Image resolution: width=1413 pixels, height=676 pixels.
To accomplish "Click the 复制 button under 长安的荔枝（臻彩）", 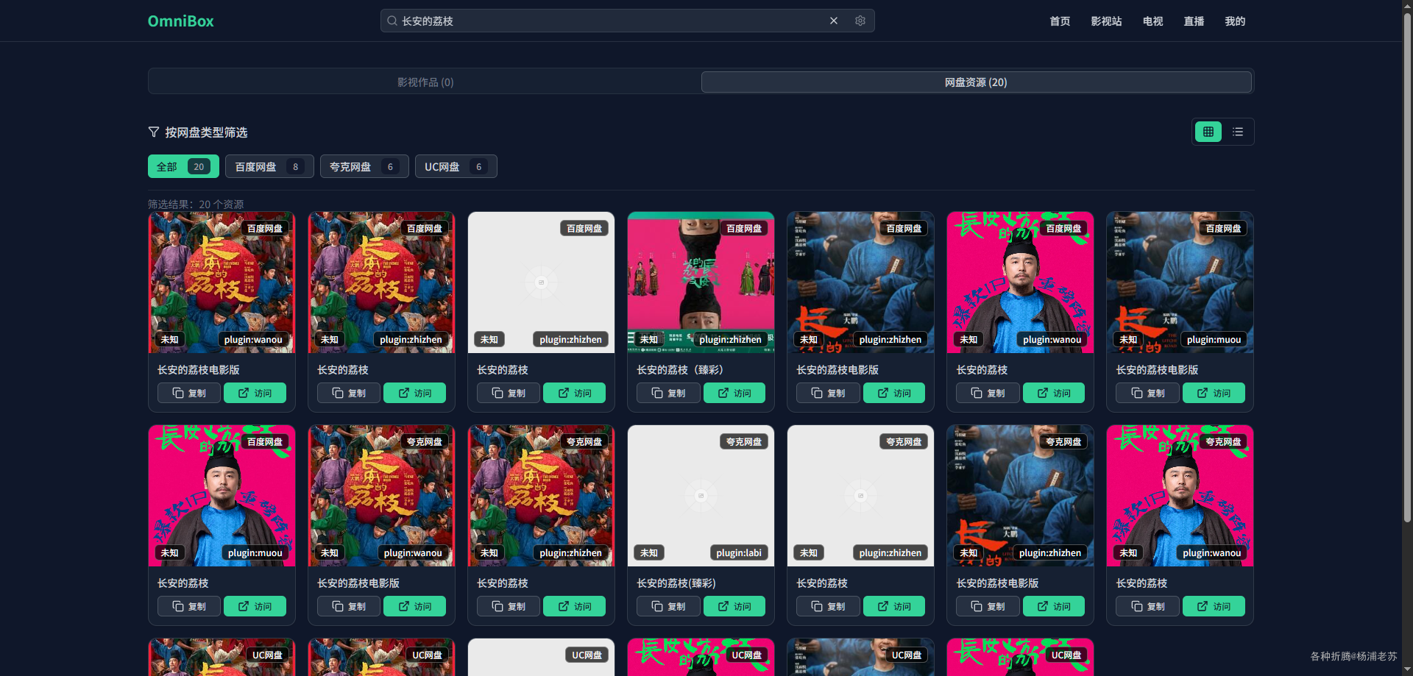I will coord(667,393).
